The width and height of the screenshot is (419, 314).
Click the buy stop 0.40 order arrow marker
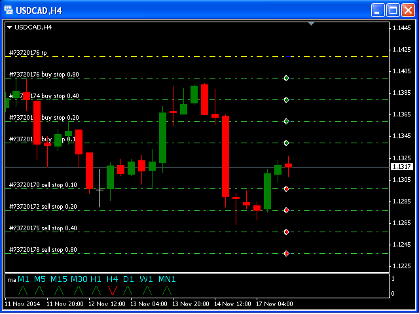click(x=286, y=99)
